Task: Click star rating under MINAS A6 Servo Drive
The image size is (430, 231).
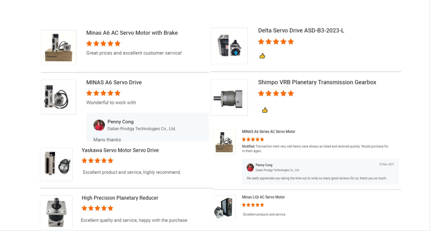Action: pos(103,93)
